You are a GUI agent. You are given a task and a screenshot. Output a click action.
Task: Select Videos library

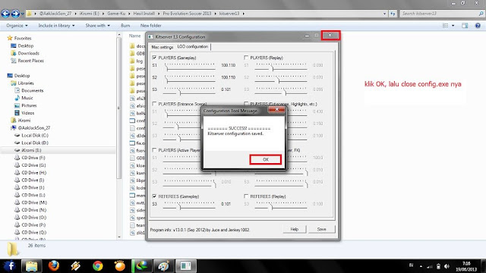(x=27, y=113)
